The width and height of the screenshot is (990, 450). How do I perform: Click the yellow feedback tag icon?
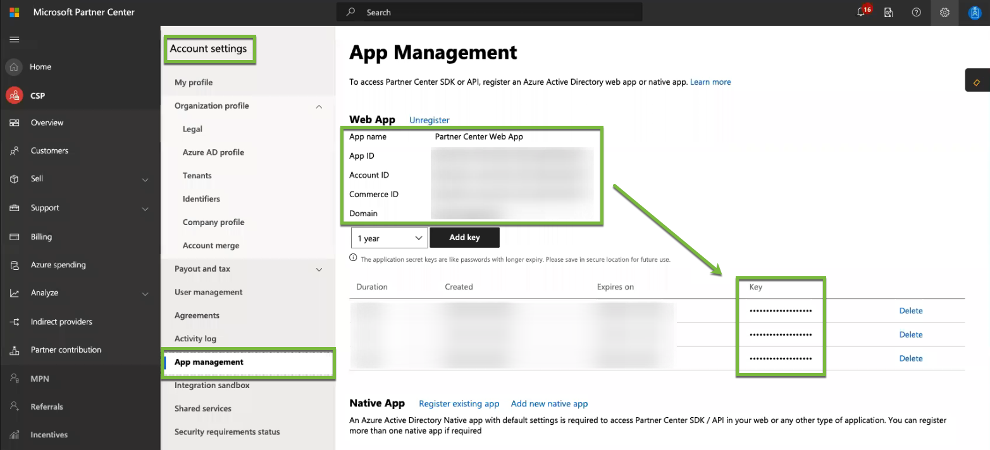pos(977,82)
